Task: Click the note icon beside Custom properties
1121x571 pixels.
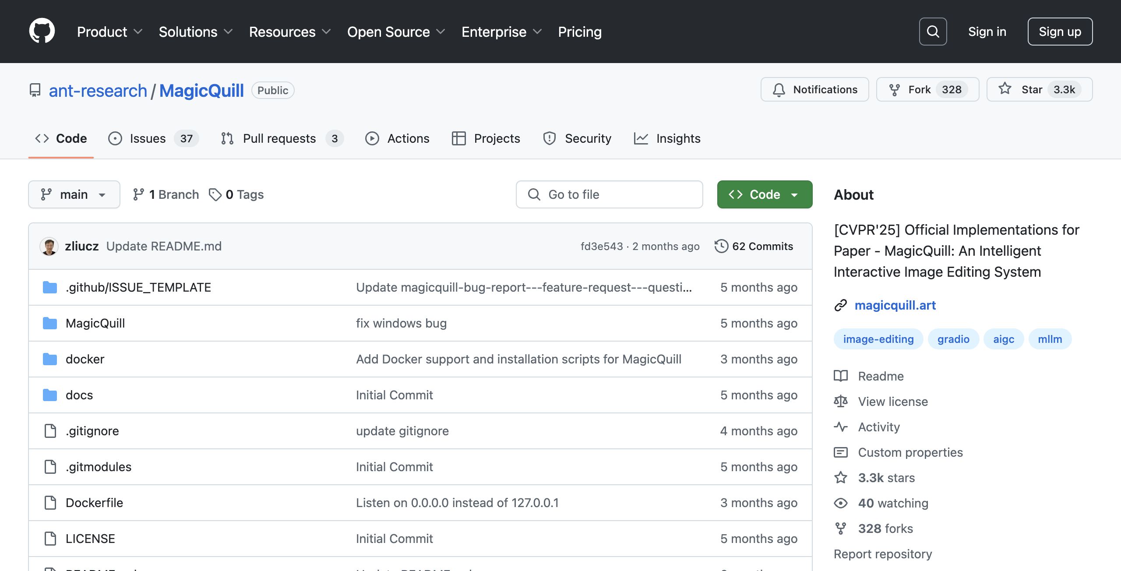Action: pos(841,452)
